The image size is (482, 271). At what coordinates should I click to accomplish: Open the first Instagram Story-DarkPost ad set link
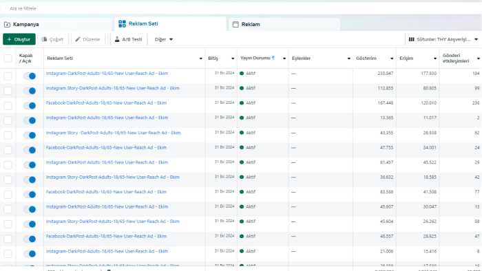[113, 88]
